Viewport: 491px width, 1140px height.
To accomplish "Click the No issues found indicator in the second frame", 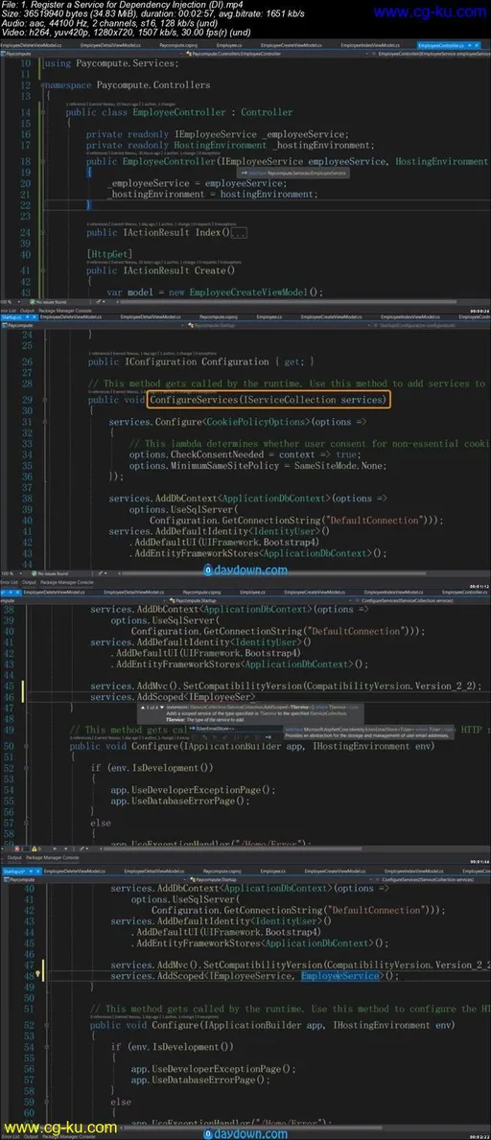I will point(49,573).
